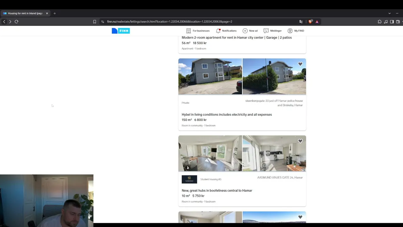Viewport: 403px width, 227px height.
Task: Open Notifications in the FINN header
Action: point(226,31)
